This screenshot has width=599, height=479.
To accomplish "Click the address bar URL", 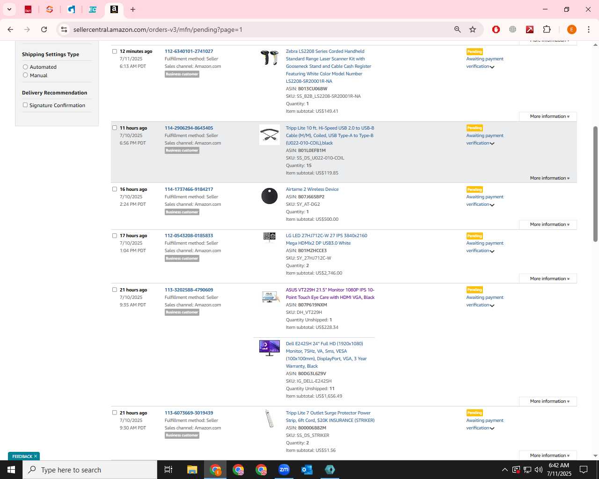I will pos(158,29).
